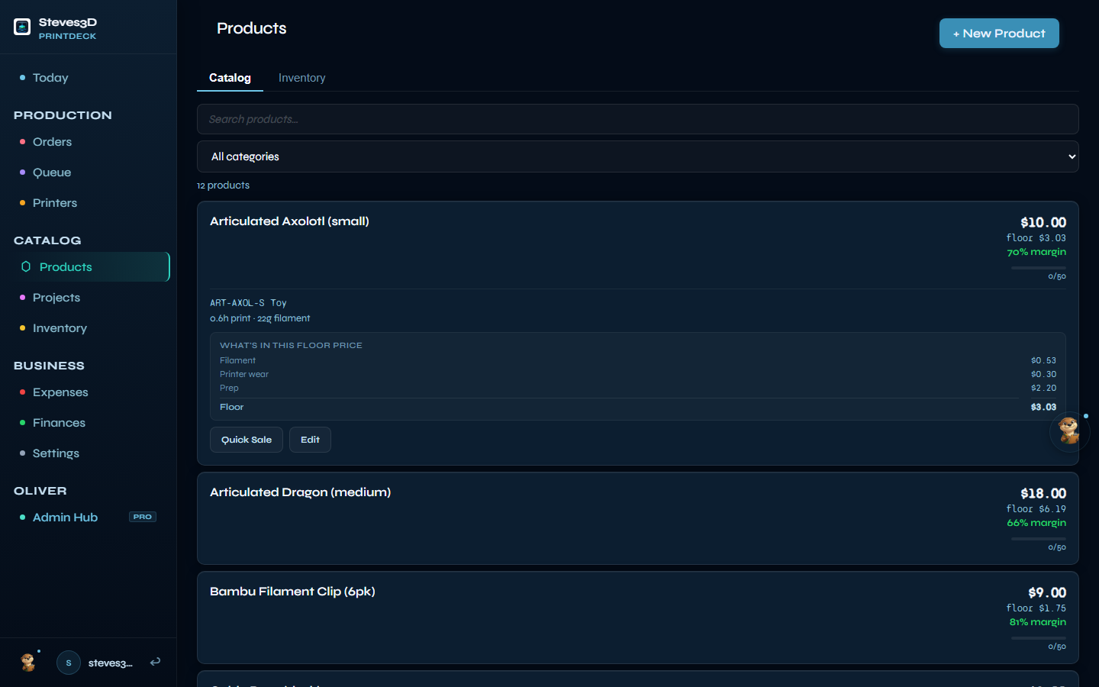Click the otter icon in sidebar footer
The image size is (1099, 687).
(x=28, y=662)
